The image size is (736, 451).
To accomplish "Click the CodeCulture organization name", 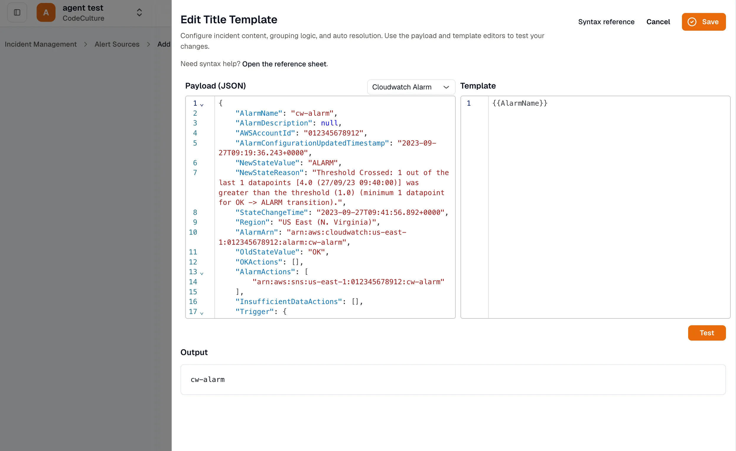I will (x=83, y=19).
